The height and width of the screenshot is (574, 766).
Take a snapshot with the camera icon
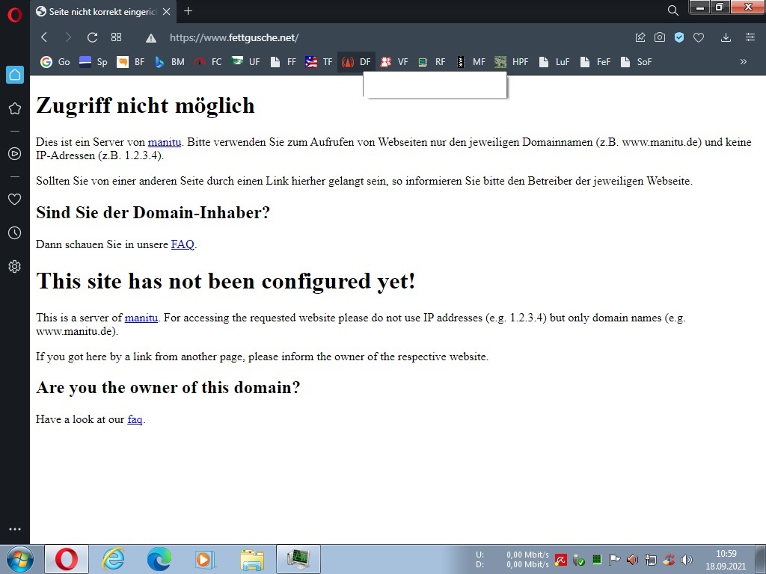(x=660, y=37)
